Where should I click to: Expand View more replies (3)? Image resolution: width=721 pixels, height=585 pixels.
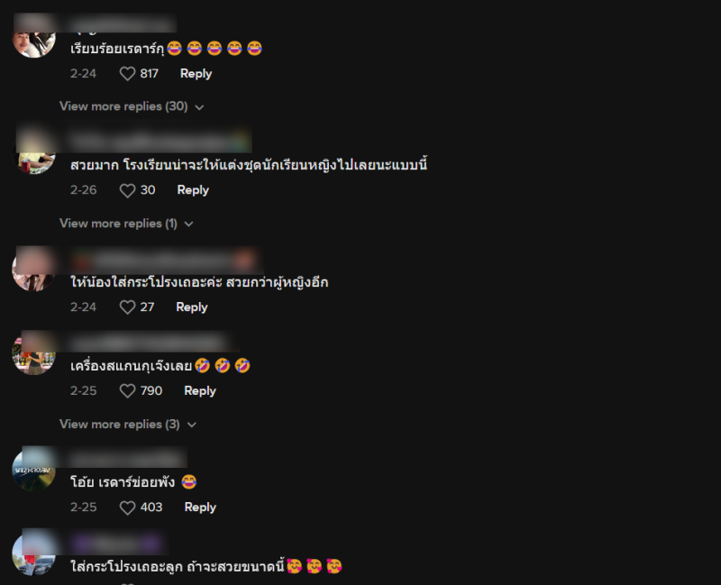click(128, 424)
